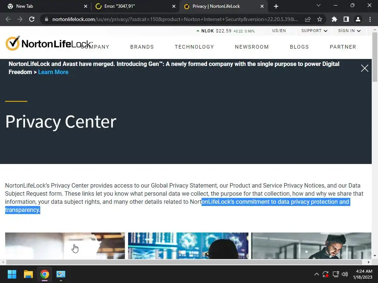
Task: Open the clock and date panel
Action: coord(362,274)
